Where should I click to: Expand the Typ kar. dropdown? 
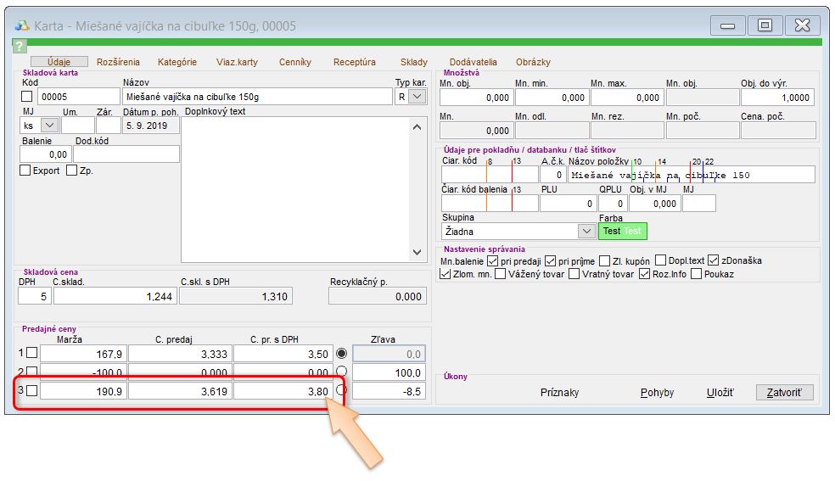tap(417, 97)
